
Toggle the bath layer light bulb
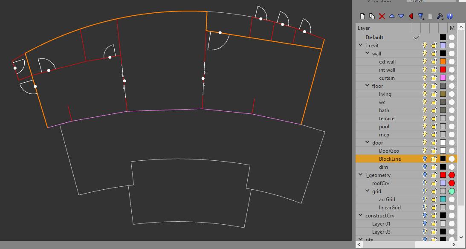tap(425, 110)
